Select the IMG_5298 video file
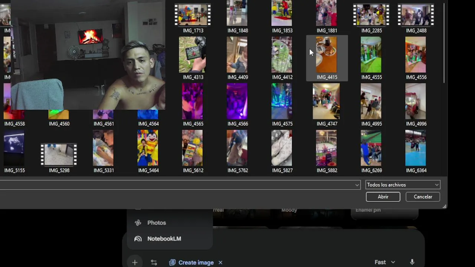This screenshot has height=267, width=475. click(x=59, y=155)
